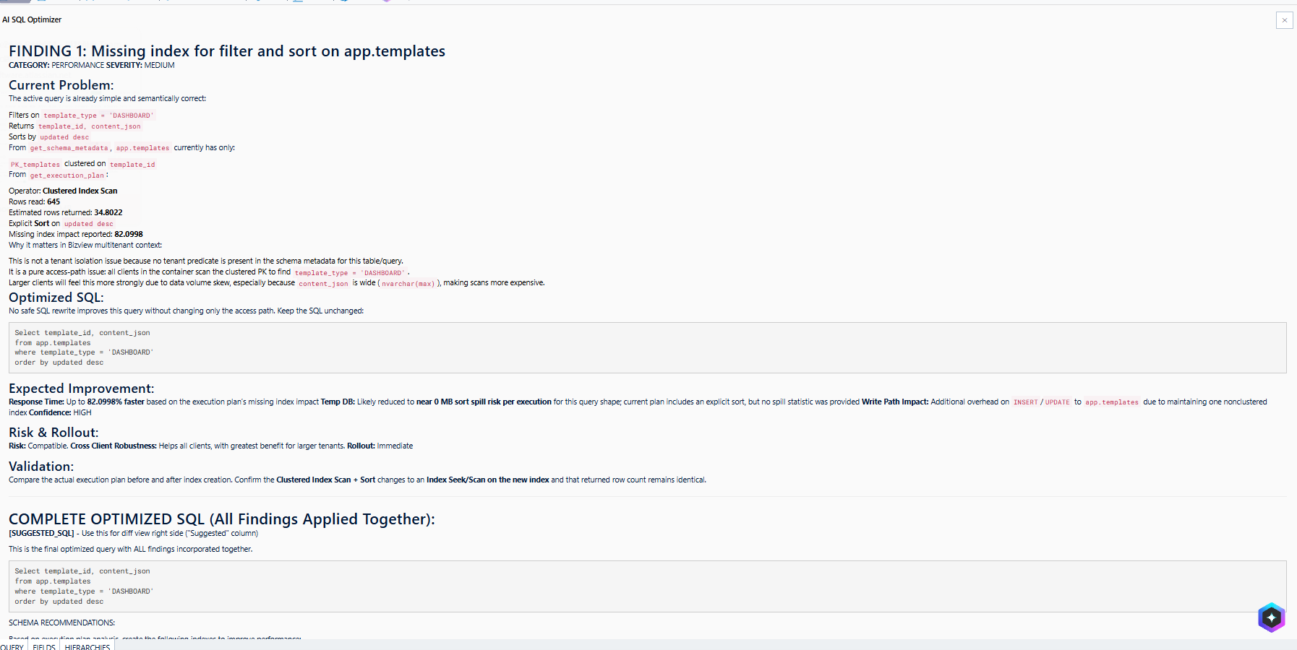Screen dimensions: 1297x650
Task: Click the complete optimized SQL code block
Action: click(x=647, y=586)
